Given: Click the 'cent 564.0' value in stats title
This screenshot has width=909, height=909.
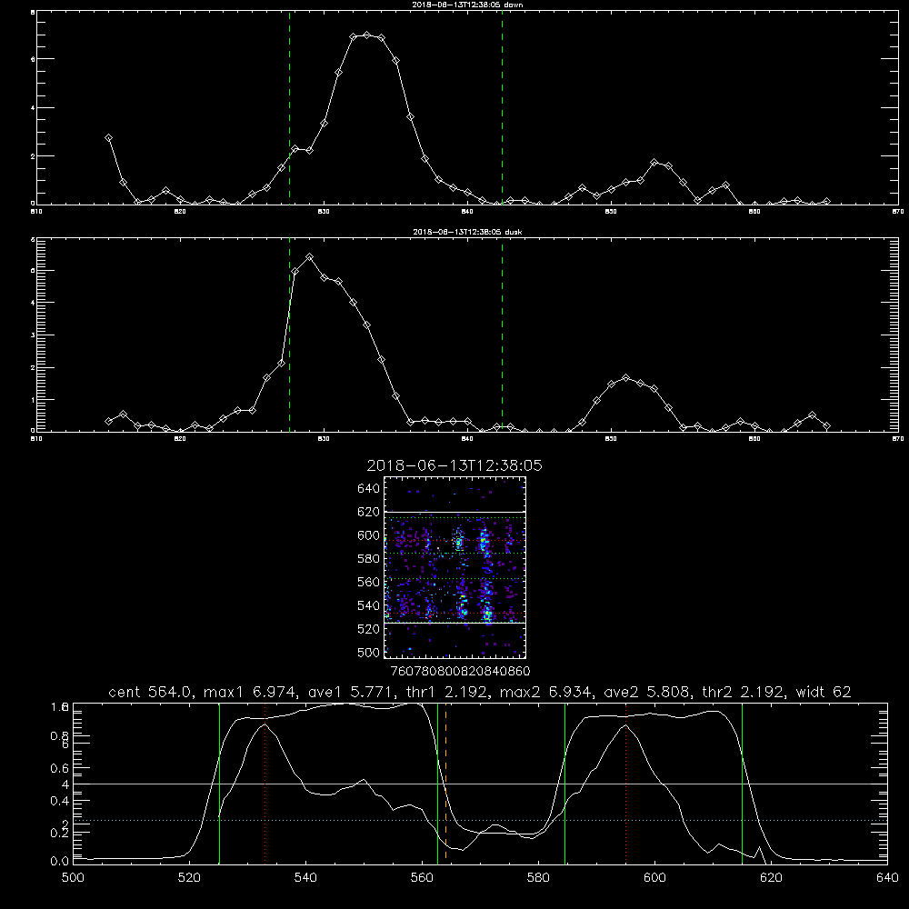Looking at the screenshot, I should [x=151, y=692].
